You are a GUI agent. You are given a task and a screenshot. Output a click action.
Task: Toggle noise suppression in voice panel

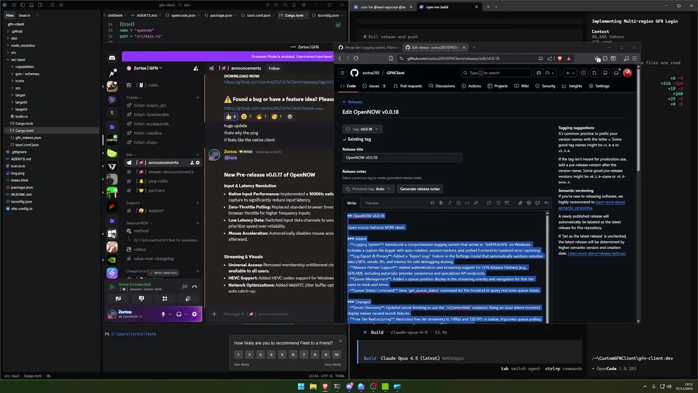pyautogui.click(x=185, y=287)
